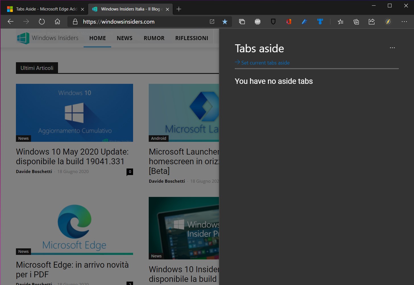This screenshot has height=285, width=414.
Task: Click the Tabs aside panel heading
Action: (259, 49)
